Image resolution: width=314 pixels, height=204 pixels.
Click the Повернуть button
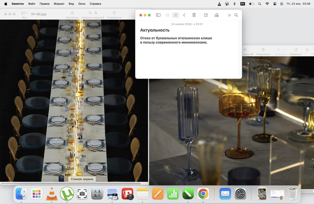(x=296, y=50)
